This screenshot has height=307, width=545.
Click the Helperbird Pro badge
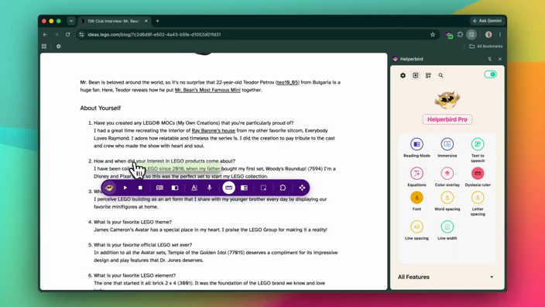point(447,119)
